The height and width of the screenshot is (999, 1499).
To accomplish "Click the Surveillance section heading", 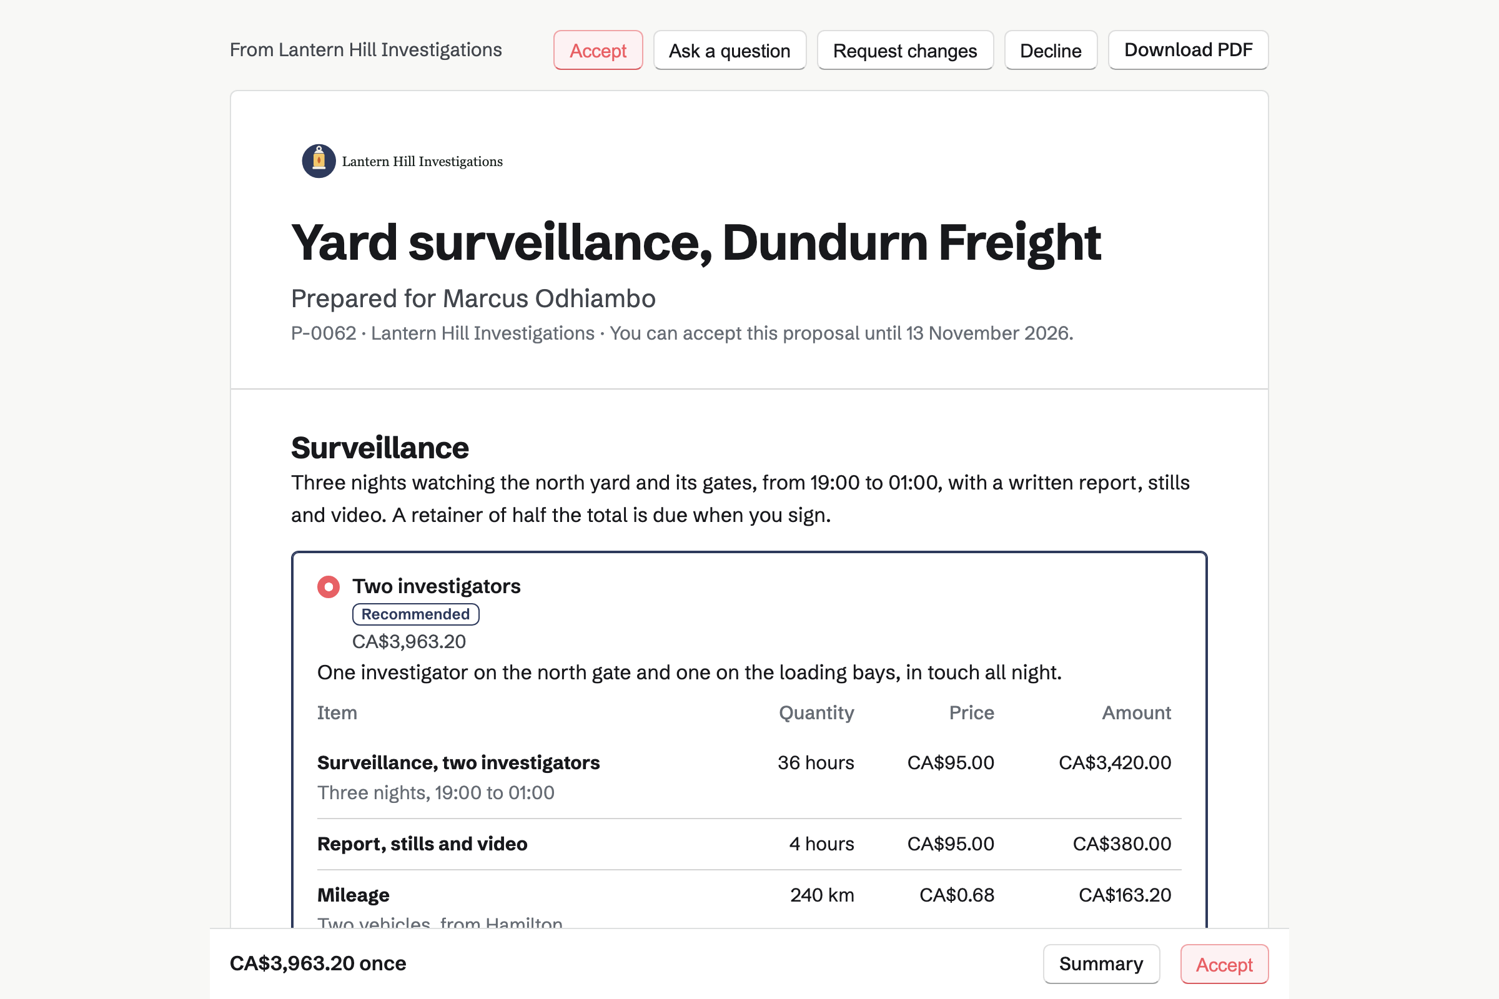I will pos(380,447).
